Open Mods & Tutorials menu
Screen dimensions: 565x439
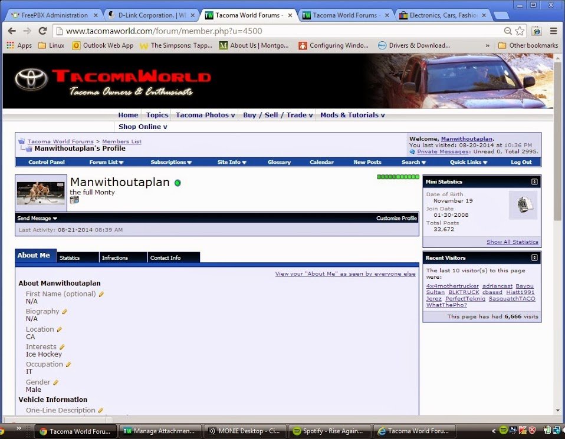353,115
